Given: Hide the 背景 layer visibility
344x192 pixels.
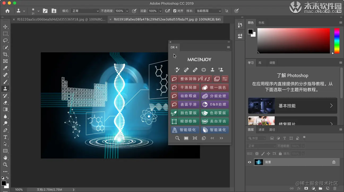Looking at the screenshot, I should pyautogui.click(x=250, y=162).
